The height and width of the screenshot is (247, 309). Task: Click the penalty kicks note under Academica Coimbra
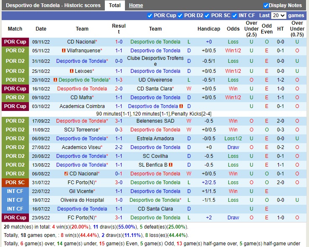click(x=154, y=114)
